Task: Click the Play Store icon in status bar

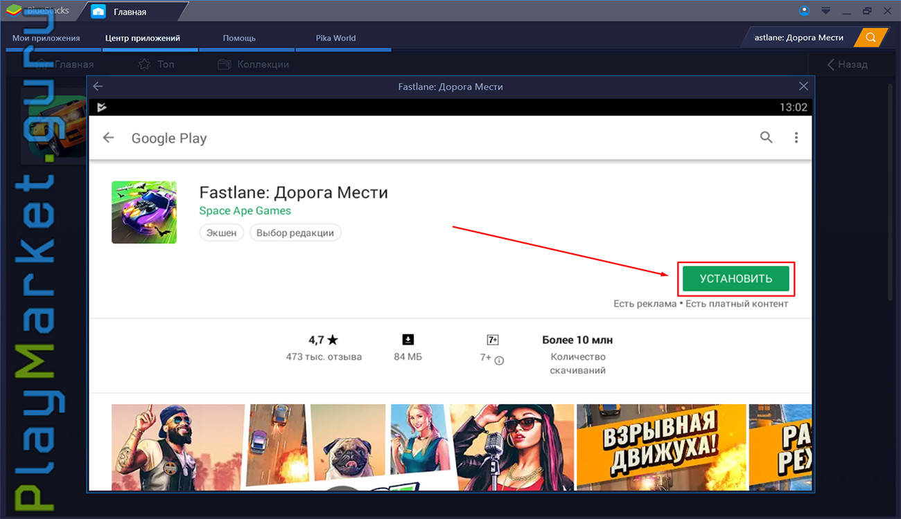Action: [x=102, y=107]
